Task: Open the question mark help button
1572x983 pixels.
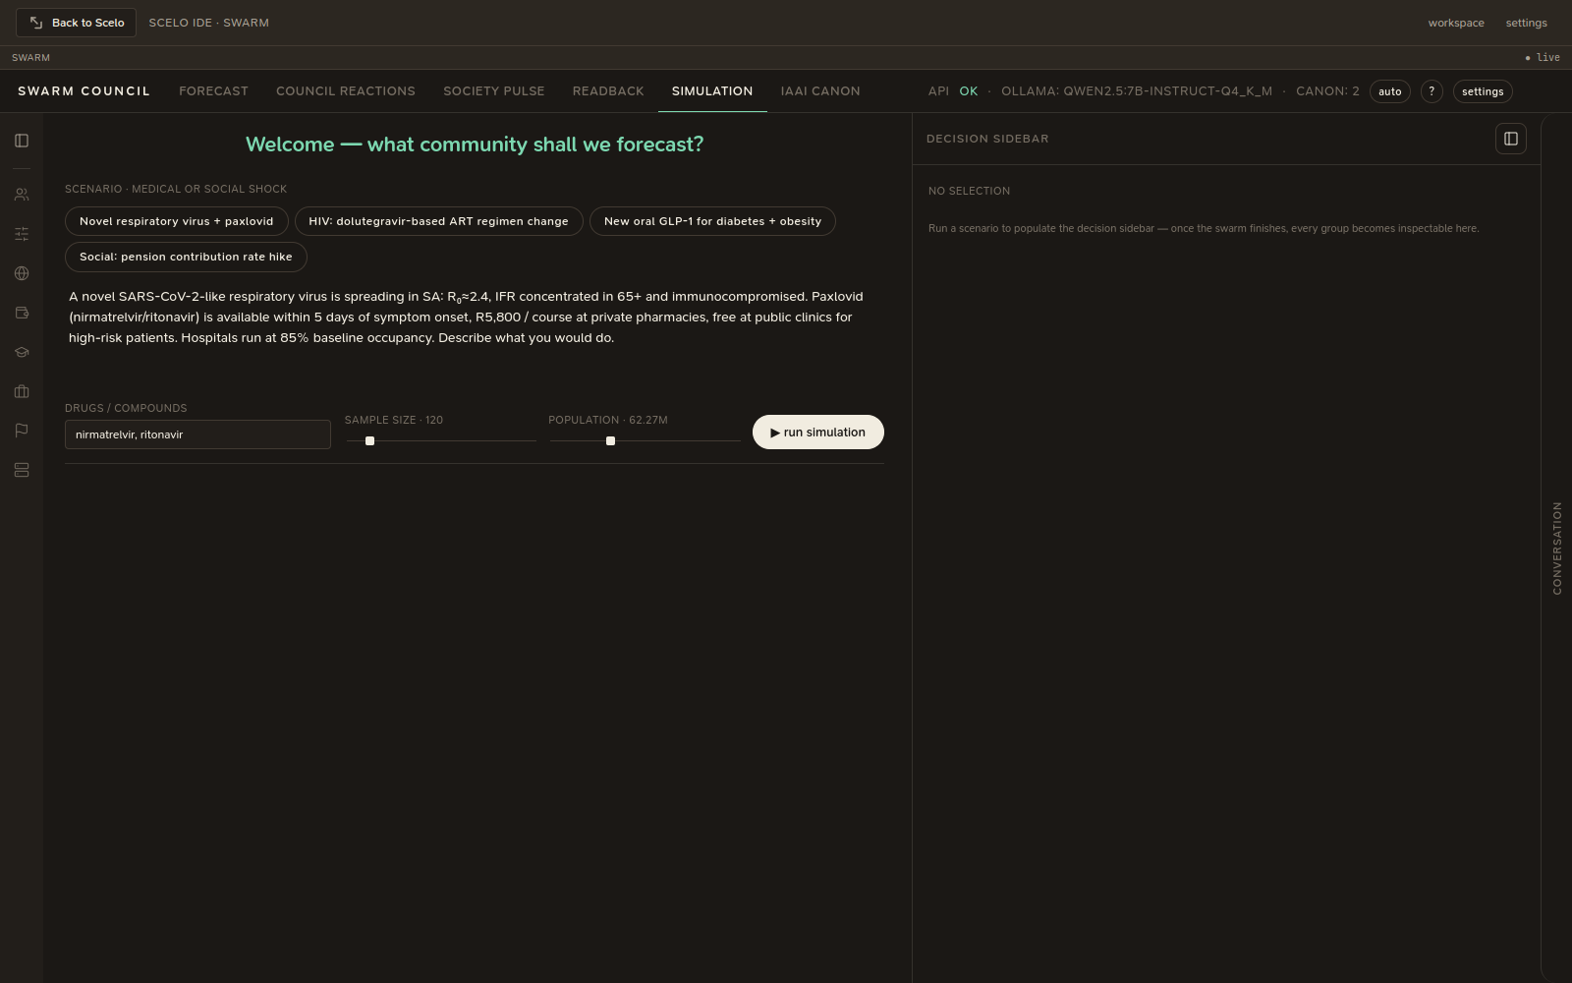Action: (1432, 91)
